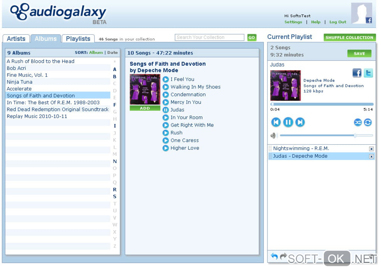Select In Time: The Best Of R.E.M. album
381x268 pixels.
[x=58, y=102]
